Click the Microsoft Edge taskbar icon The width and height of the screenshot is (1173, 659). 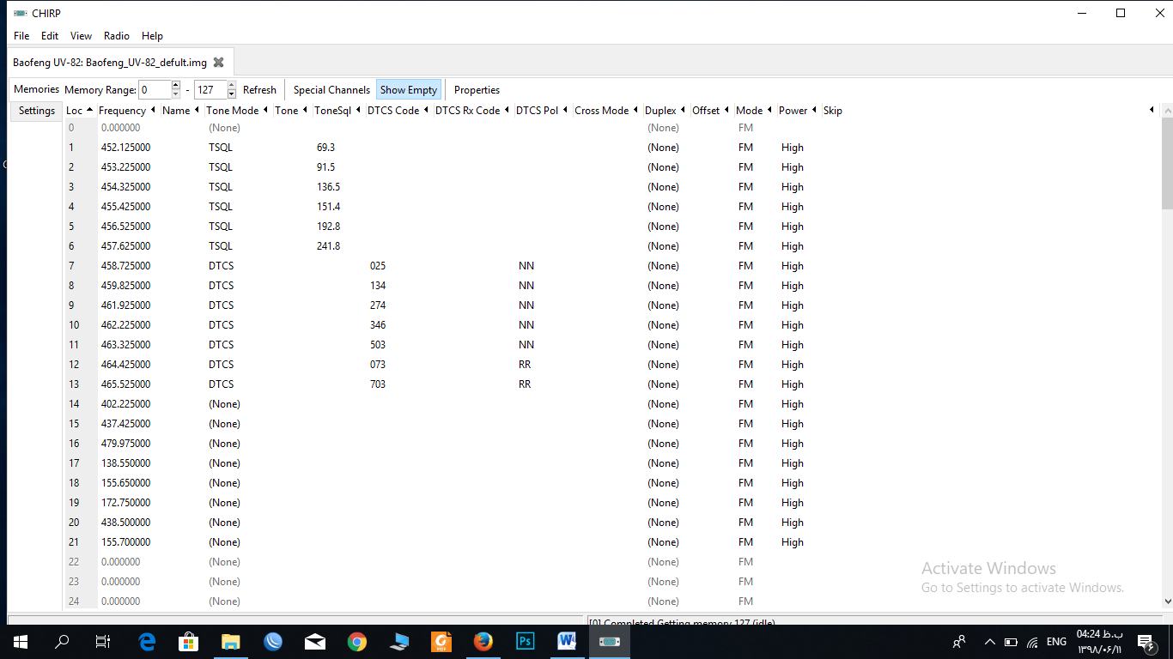tap(147, 641)
